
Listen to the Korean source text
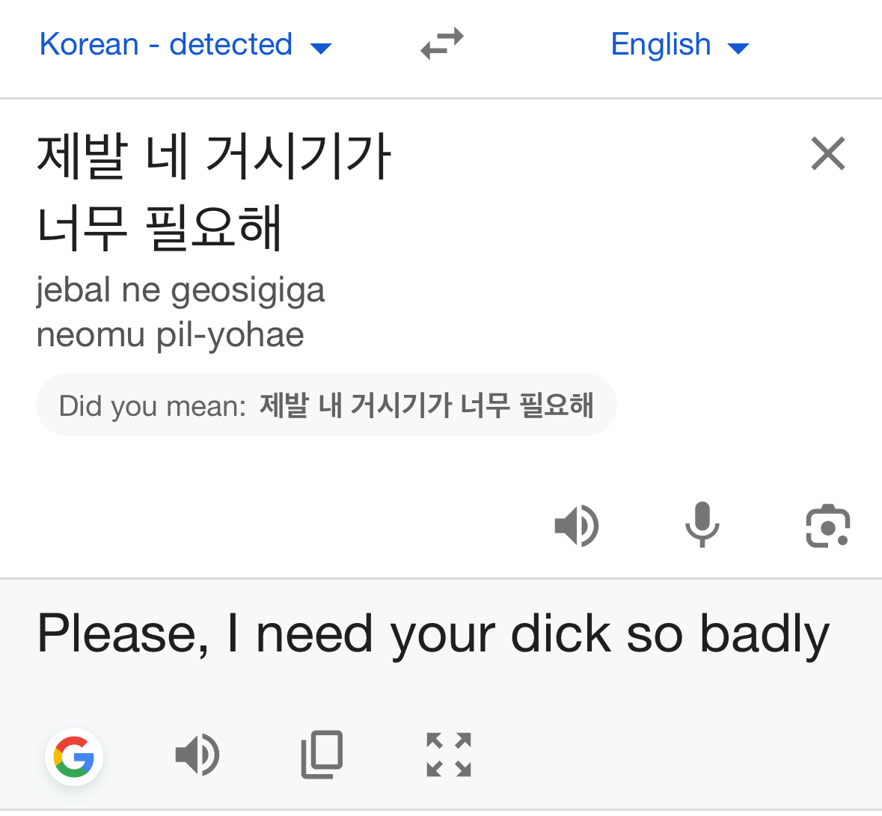576,526
